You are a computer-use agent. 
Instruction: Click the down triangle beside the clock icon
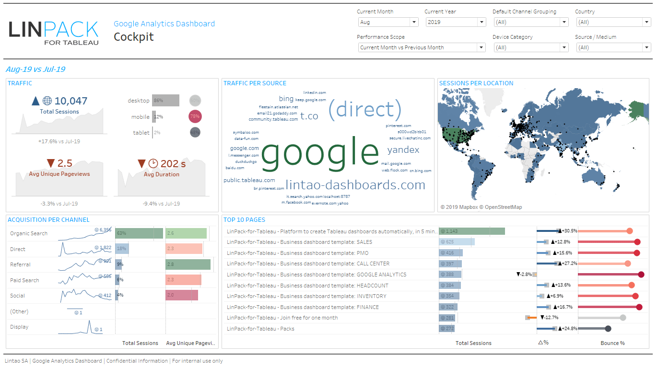click(x=141, y=163)
